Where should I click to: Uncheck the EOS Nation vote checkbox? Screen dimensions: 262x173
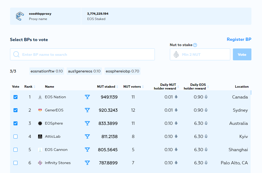click(15, 97)
